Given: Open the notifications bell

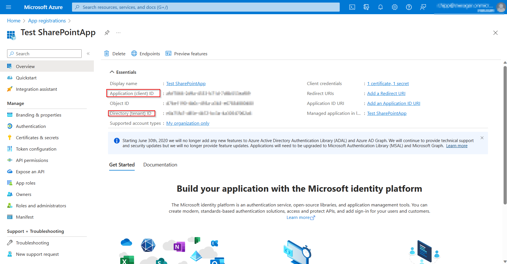Looking at the screenshot, I should click(380, 7).
